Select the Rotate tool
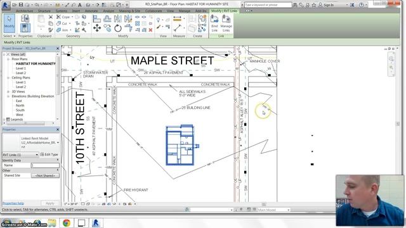 [118, 28]
